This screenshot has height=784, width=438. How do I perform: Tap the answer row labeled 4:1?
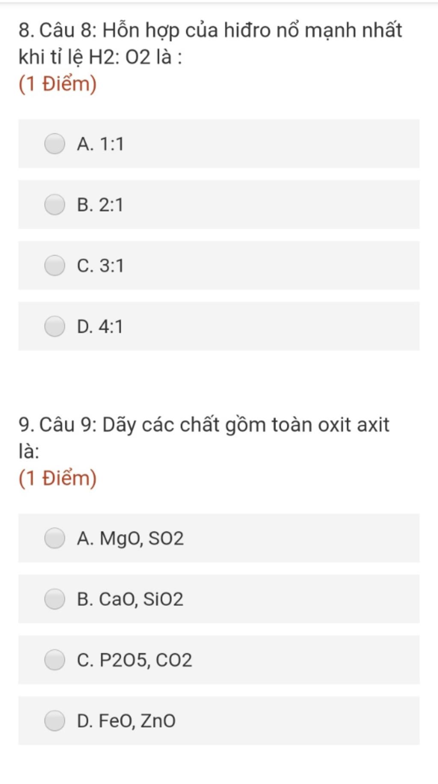[x=219, y=326]
